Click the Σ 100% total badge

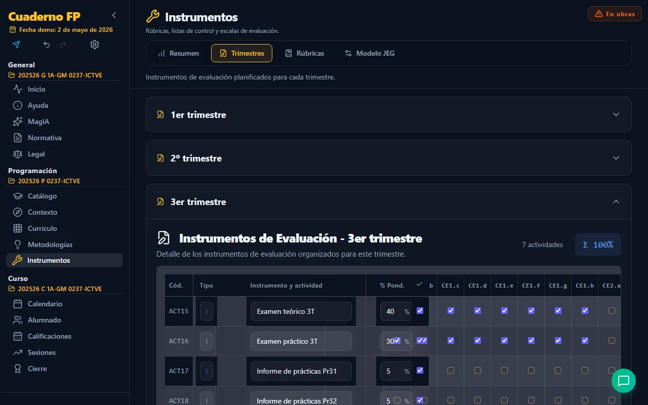(x=598, y=245)
